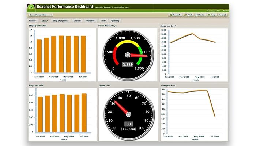
Task: Switch to the Orders tab
Action: click(x=78, y=21)
